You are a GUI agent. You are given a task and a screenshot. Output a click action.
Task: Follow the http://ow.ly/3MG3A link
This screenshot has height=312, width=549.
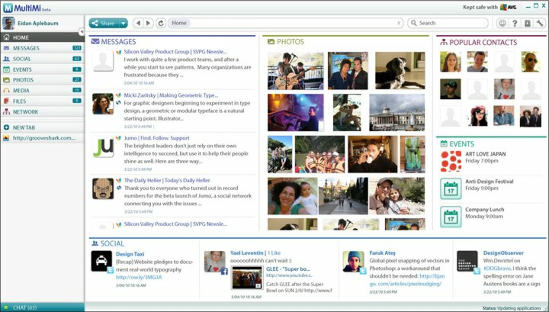tap(139, 277)
